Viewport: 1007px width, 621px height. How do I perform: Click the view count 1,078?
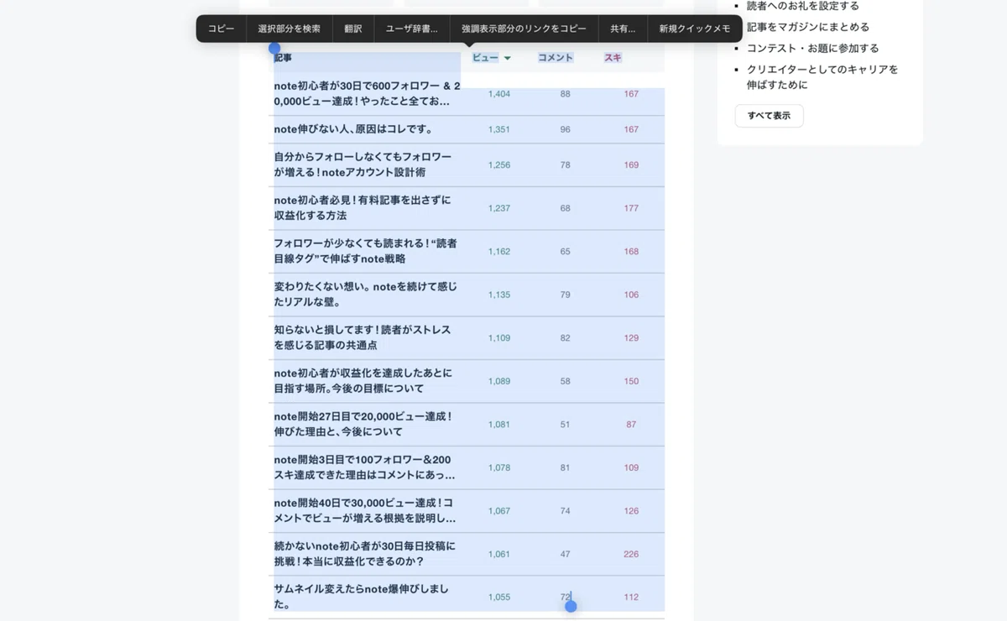coord(499,467)
